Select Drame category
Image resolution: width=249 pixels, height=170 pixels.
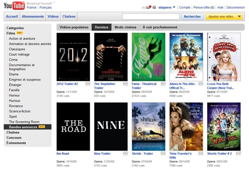(13, 74)
